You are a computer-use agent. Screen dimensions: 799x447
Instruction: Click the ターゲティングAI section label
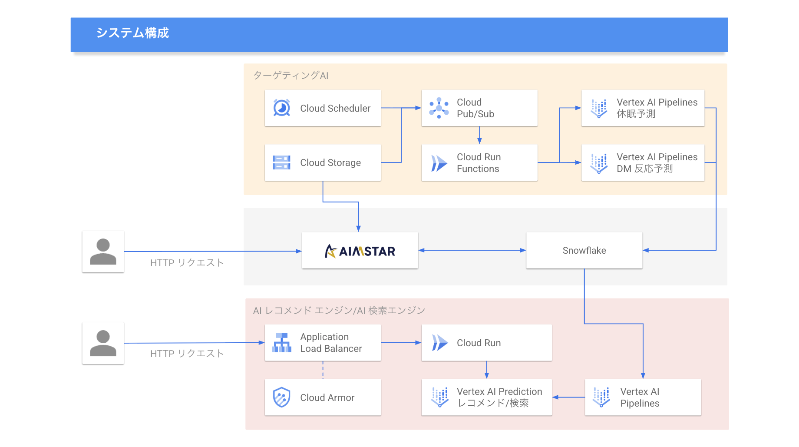coord(291,76)
